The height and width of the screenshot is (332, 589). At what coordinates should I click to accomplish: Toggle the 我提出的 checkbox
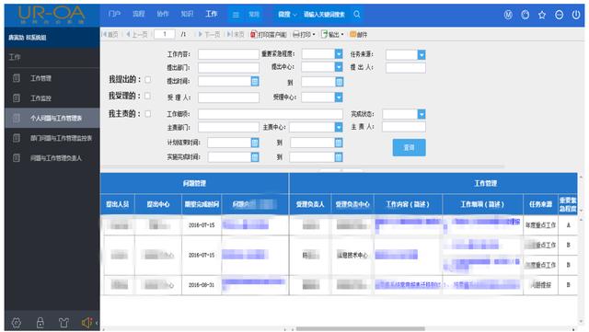point(148,80)
